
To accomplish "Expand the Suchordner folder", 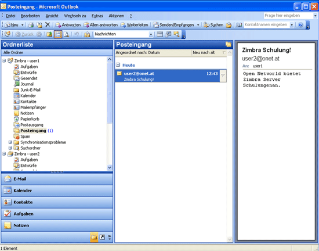I will point(10,148).
